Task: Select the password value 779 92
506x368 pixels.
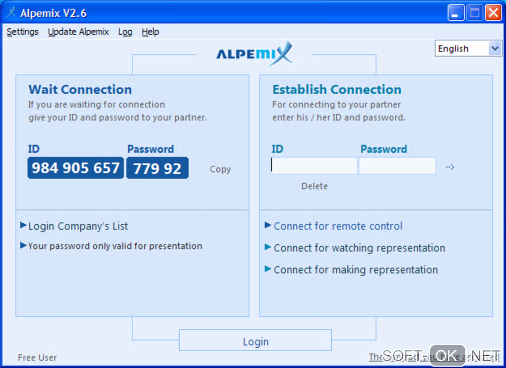Action: click(157, 168)
